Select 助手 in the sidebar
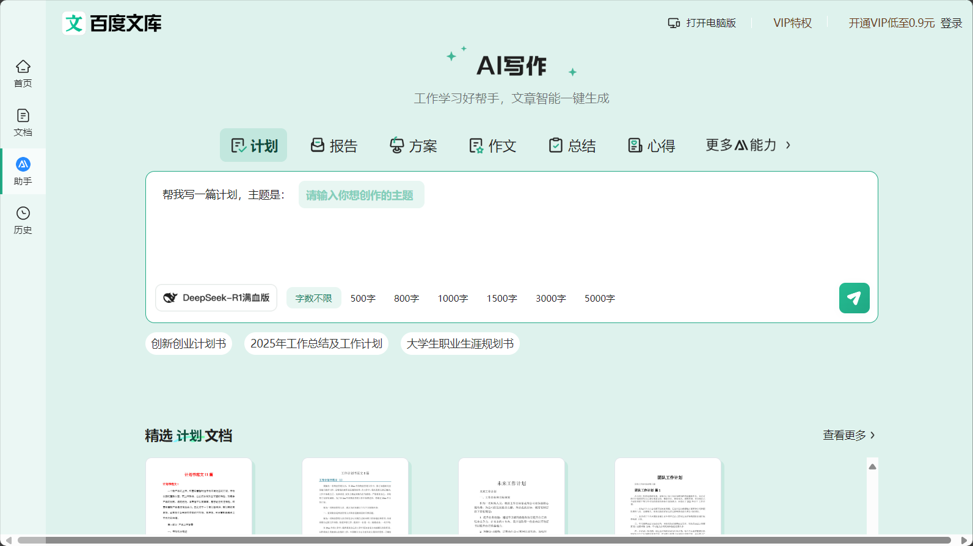 [x=23, y=172]
